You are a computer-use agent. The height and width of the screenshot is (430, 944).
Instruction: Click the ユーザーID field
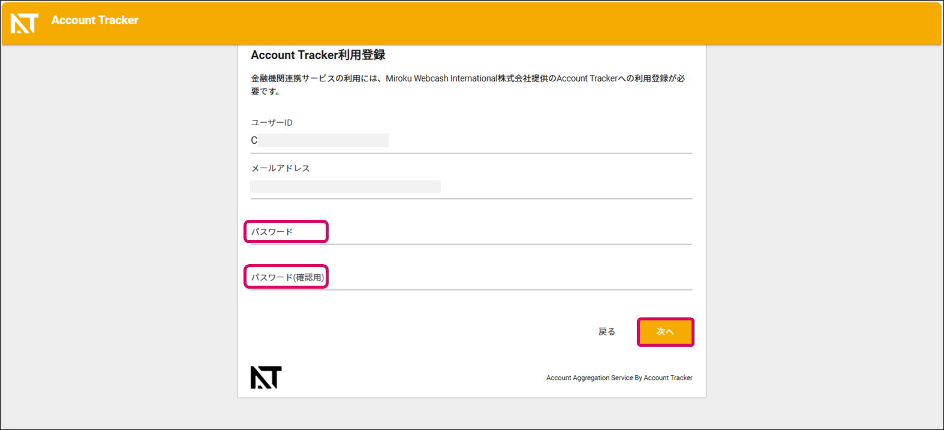point(471,141)
